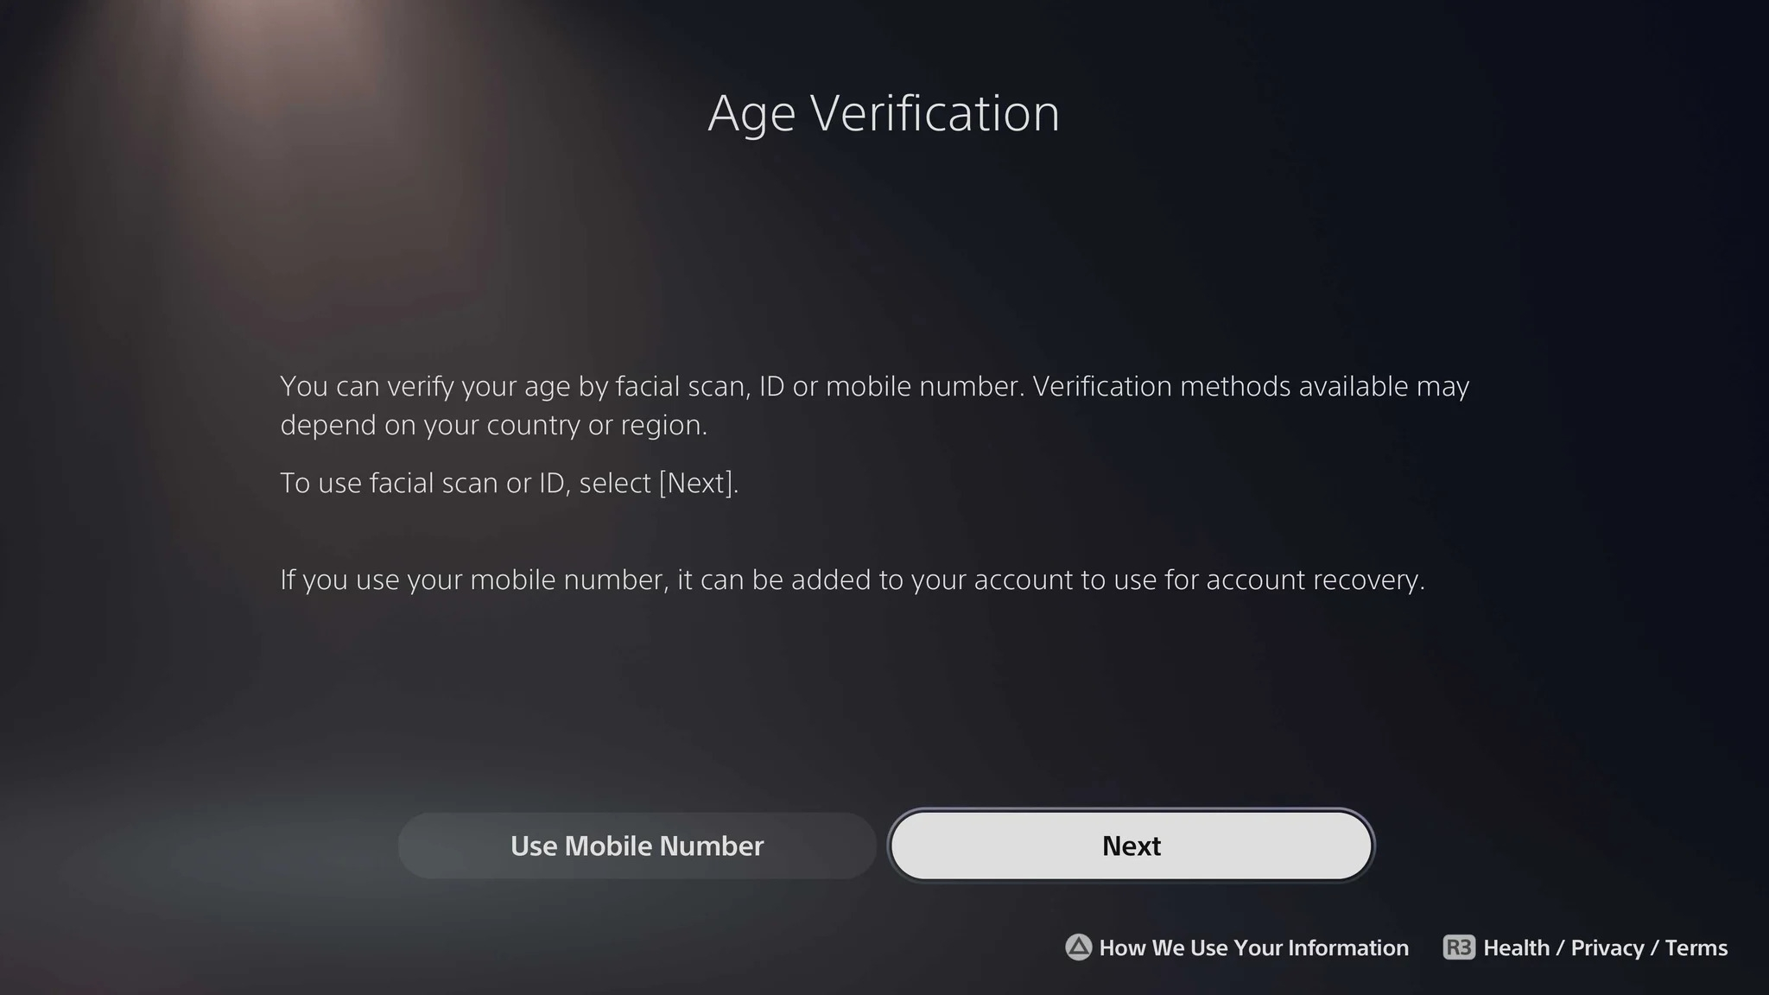Choose the Use Mobile Number button
This screenshot has width=1769, height=995.
tap(637, 846)
